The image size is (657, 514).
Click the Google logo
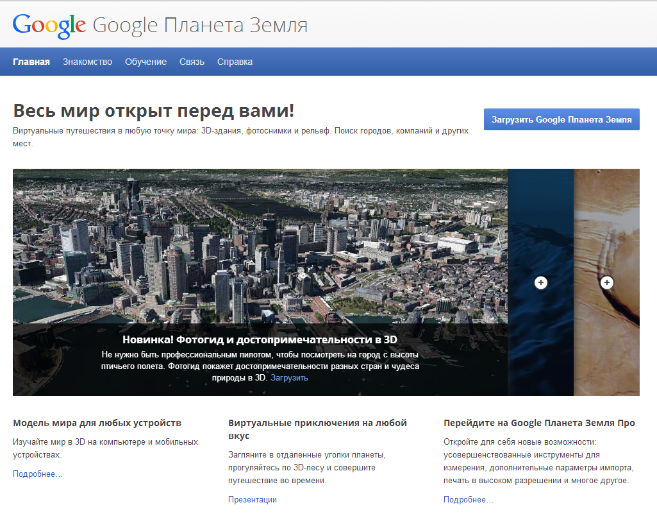49,26
